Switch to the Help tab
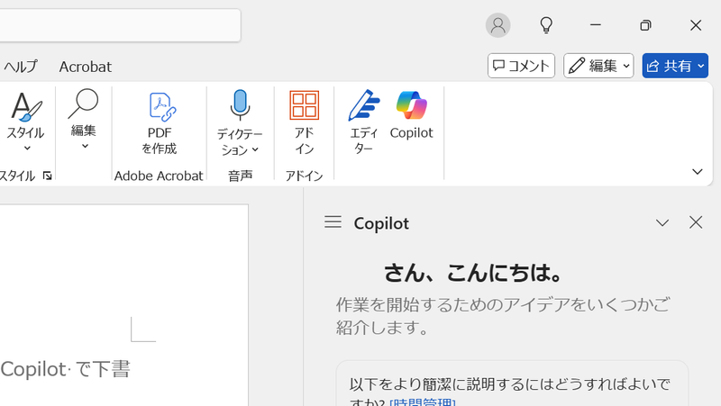 [x=21, y=67]
